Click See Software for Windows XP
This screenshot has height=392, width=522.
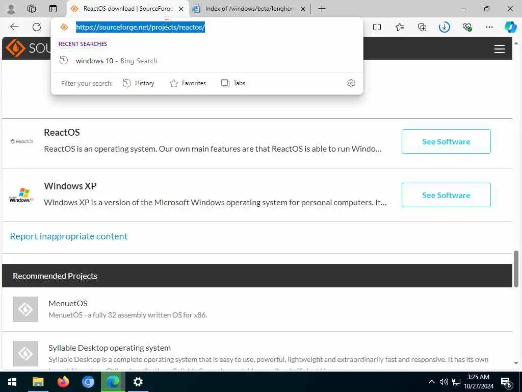[x=446, y=195]
